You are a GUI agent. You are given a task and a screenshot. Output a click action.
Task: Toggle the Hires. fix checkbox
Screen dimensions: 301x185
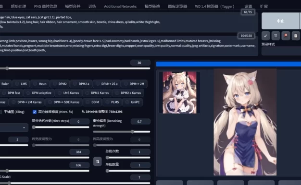pos(35,112)
